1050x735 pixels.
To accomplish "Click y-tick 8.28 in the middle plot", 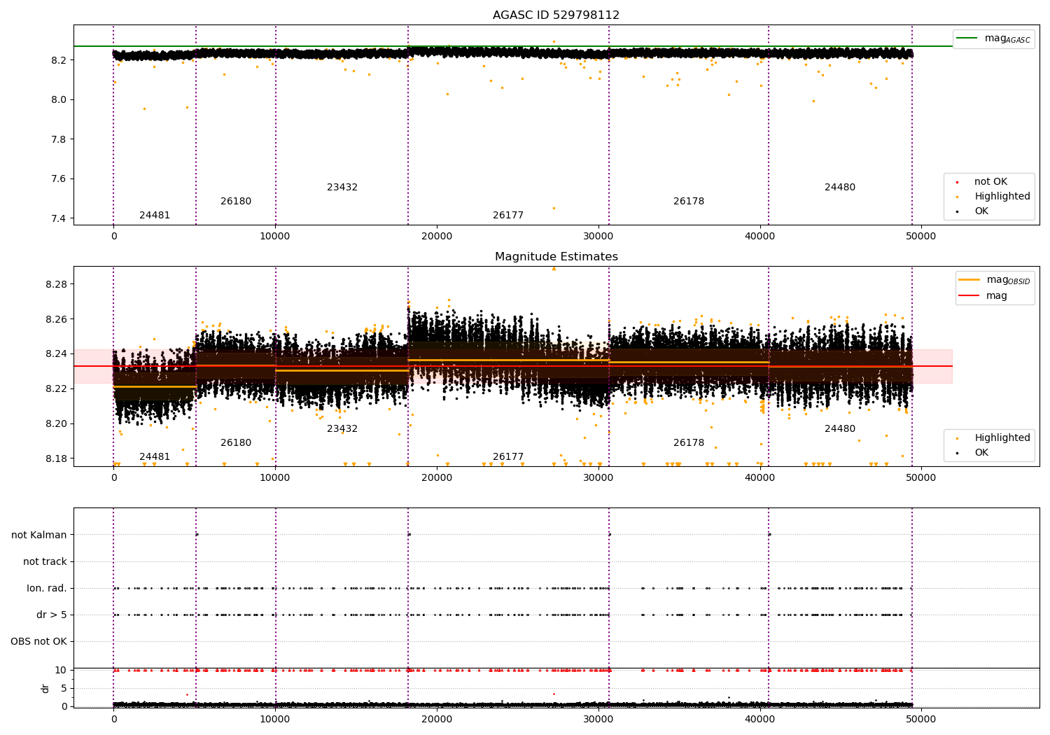I will 57,285.
